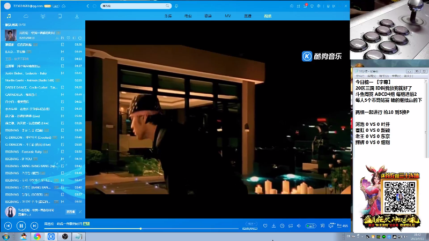
Task: Click the 直播 button on the sidebar card
Action: [71, 212]
